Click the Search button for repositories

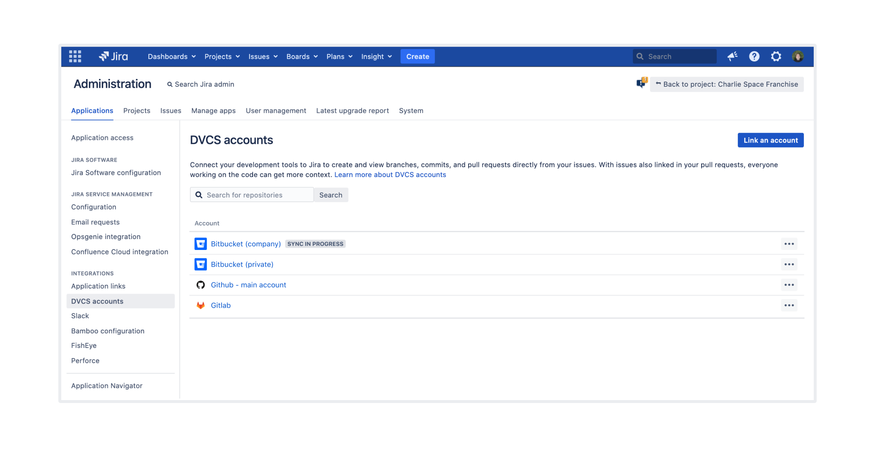coord(331,195)
